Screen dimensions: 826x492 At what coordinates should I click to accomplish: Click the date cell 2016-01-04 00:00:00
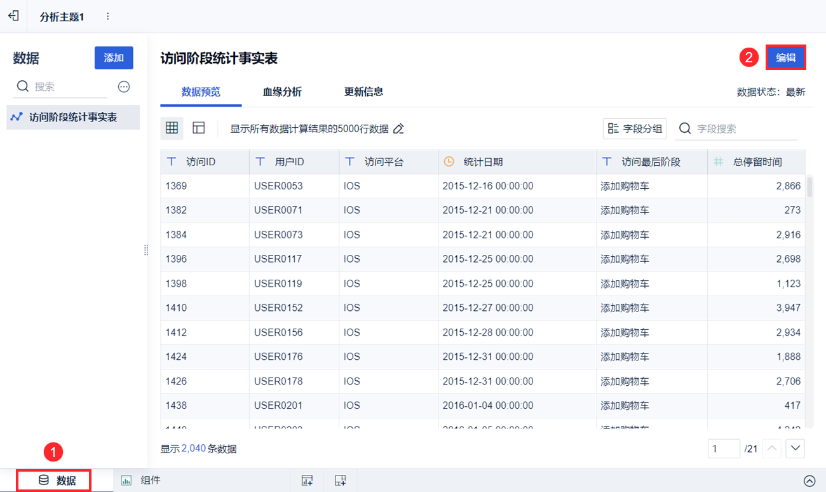click(x=517, y=406)
